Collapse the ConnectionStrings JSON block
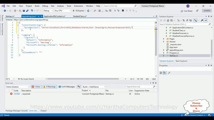Viewport: 214px width, 120px height. [18, 25]
